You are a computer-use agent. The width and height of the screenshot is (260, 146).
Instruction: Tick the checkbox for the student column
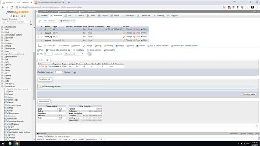coord(39,33)
